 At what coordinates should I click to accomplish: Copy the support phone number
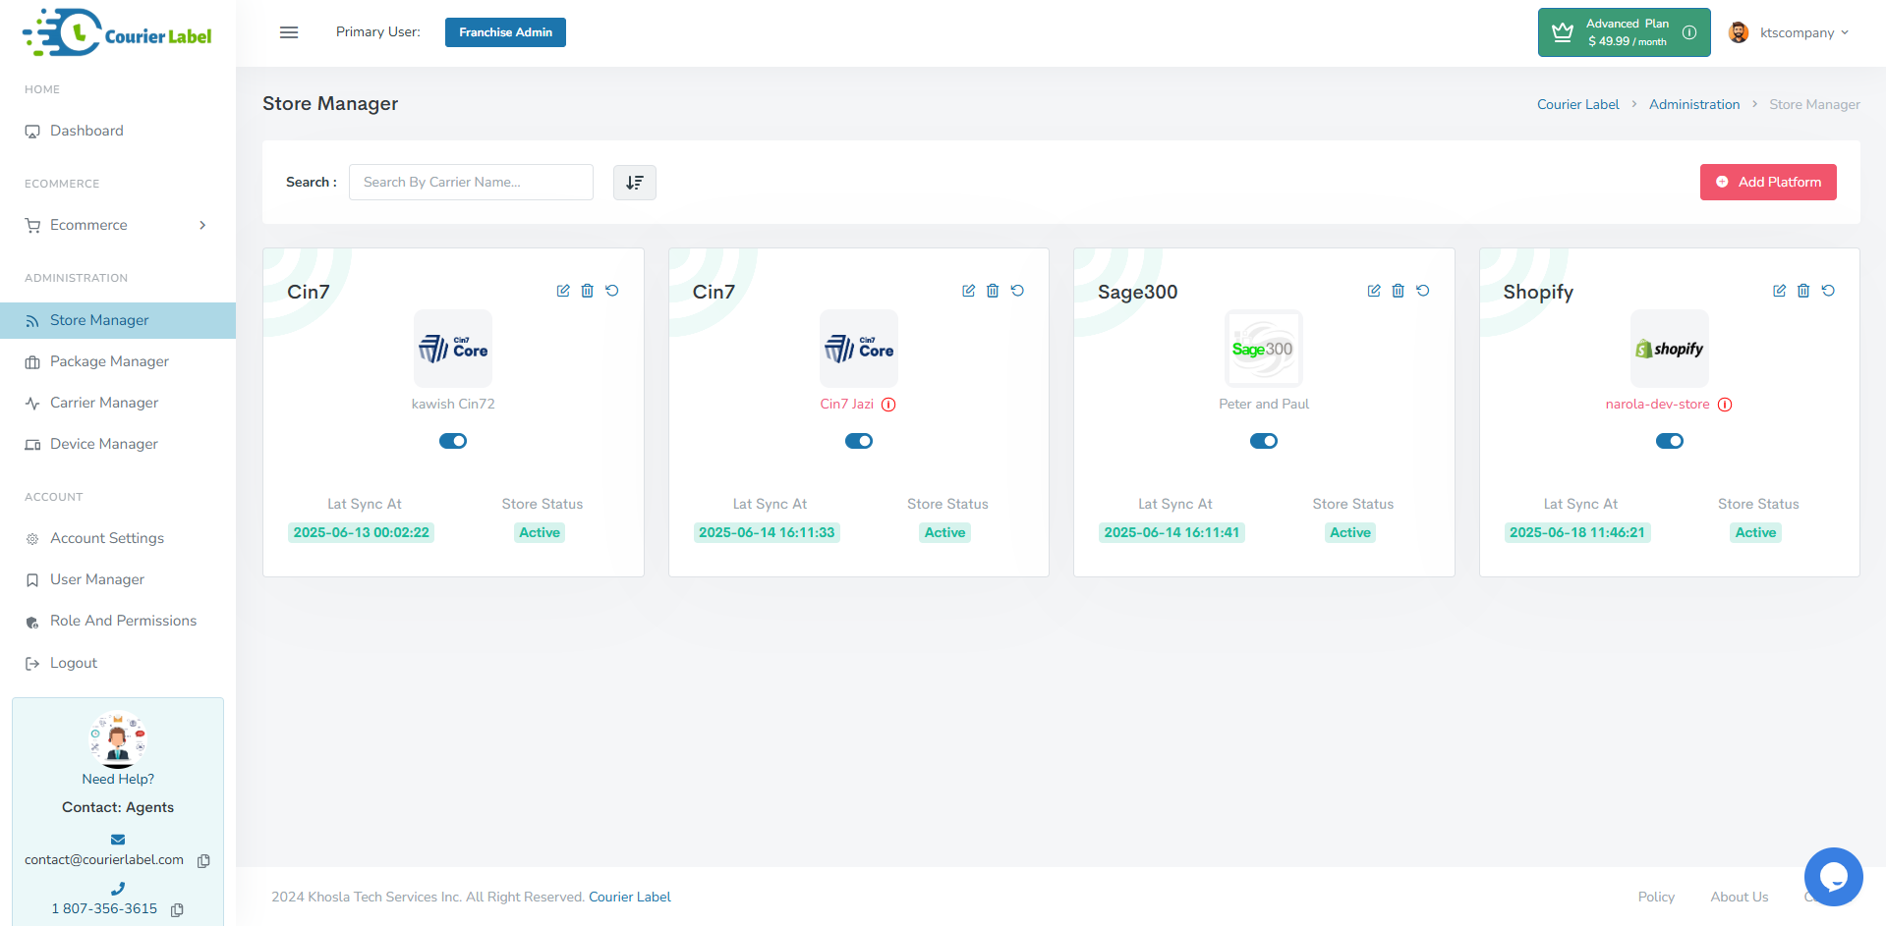[177, 910]
